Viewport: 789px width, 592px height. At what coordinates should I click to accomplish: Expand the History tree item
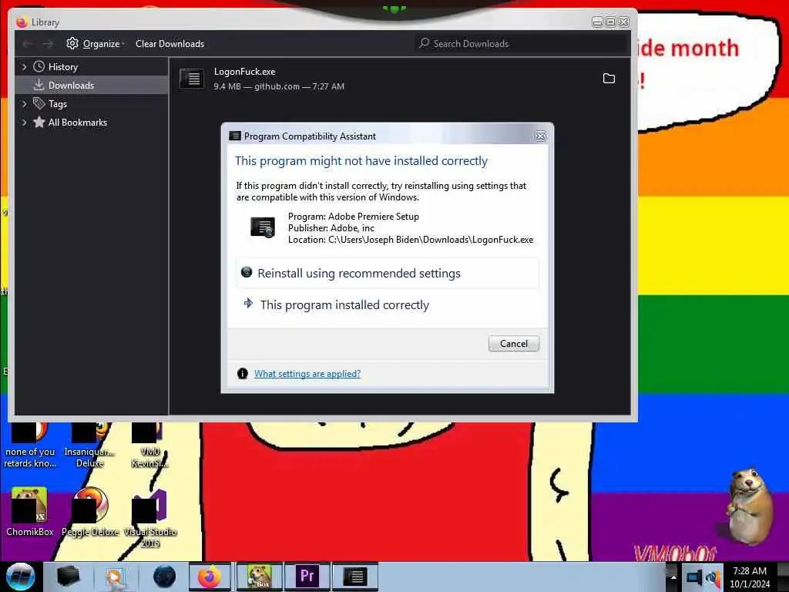coord(24,66)
